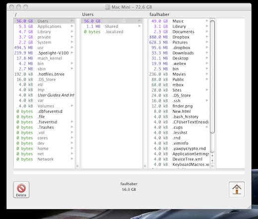This screenshot has width=258, height=219.
Task: Select the .dbfseventsd file
Action: click(x=44, y=111)
